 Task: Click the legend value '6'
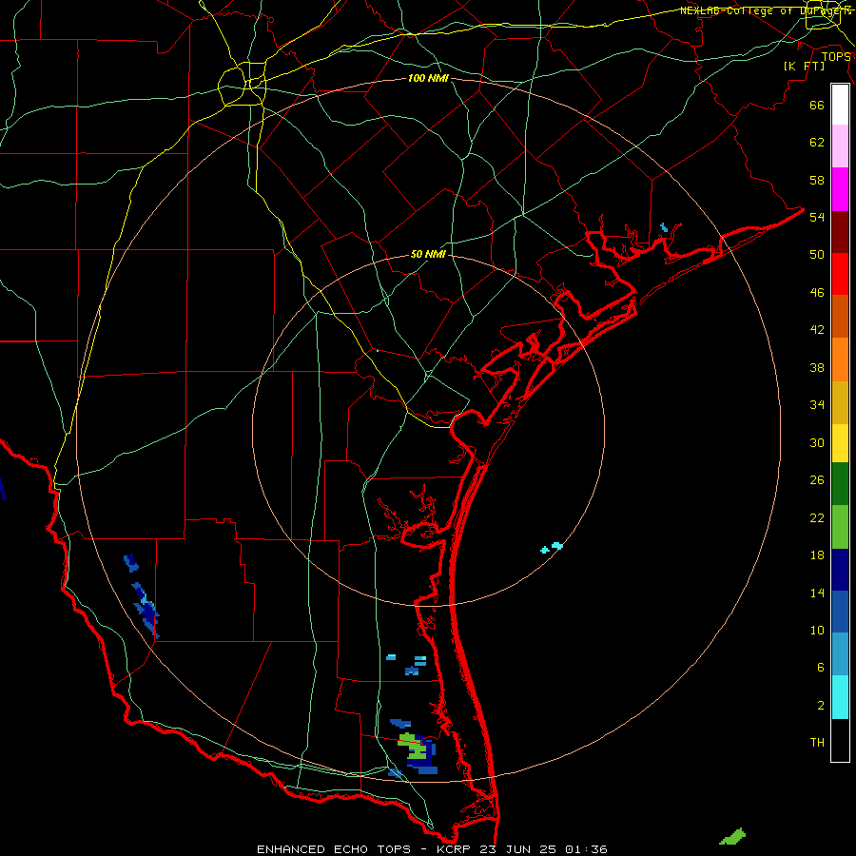click(820, 668)
